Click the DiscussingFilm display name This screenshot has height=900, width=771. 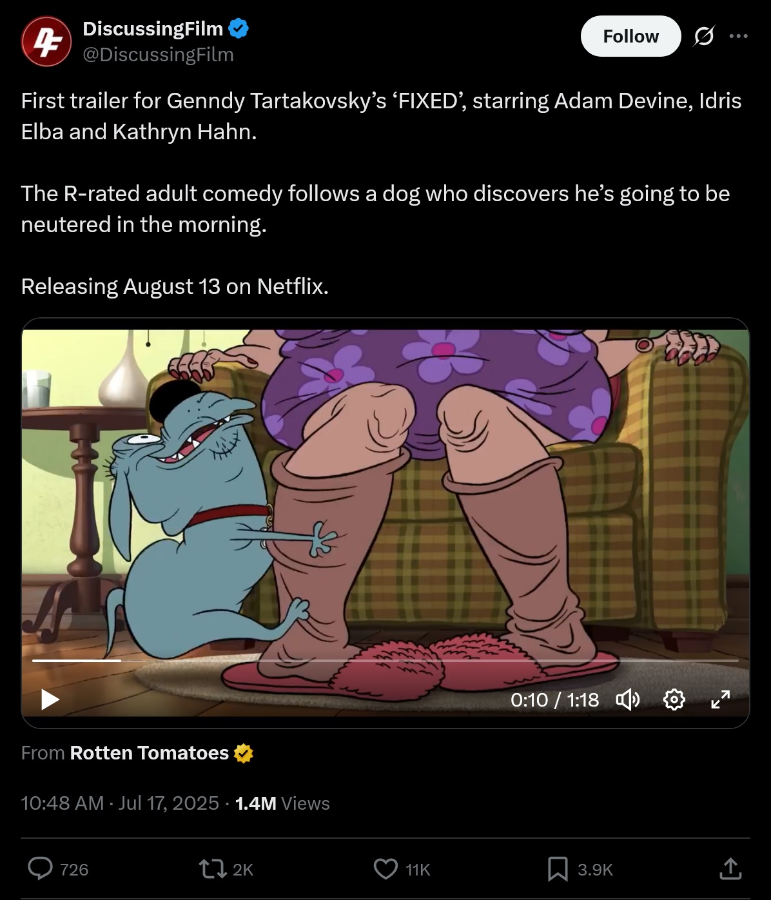[153, 28]
